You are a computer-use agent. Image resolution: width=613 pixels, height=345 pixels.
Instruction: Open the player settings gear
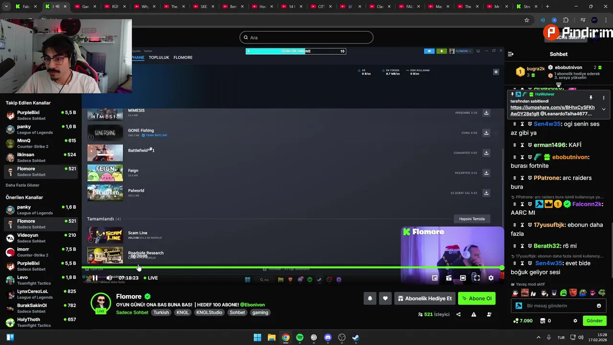(491, 278)
